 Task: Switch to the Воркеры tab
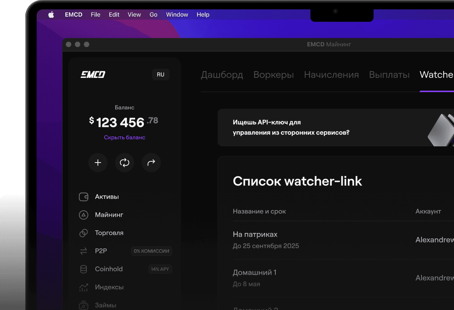coord(274,75)
